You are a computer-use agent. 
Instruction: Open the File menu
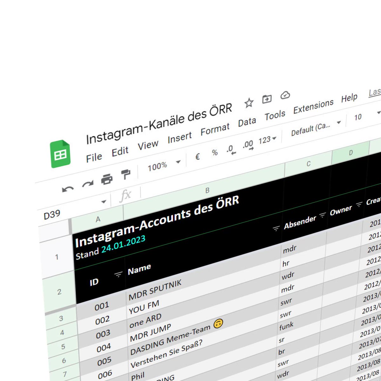tap(94, 158)
